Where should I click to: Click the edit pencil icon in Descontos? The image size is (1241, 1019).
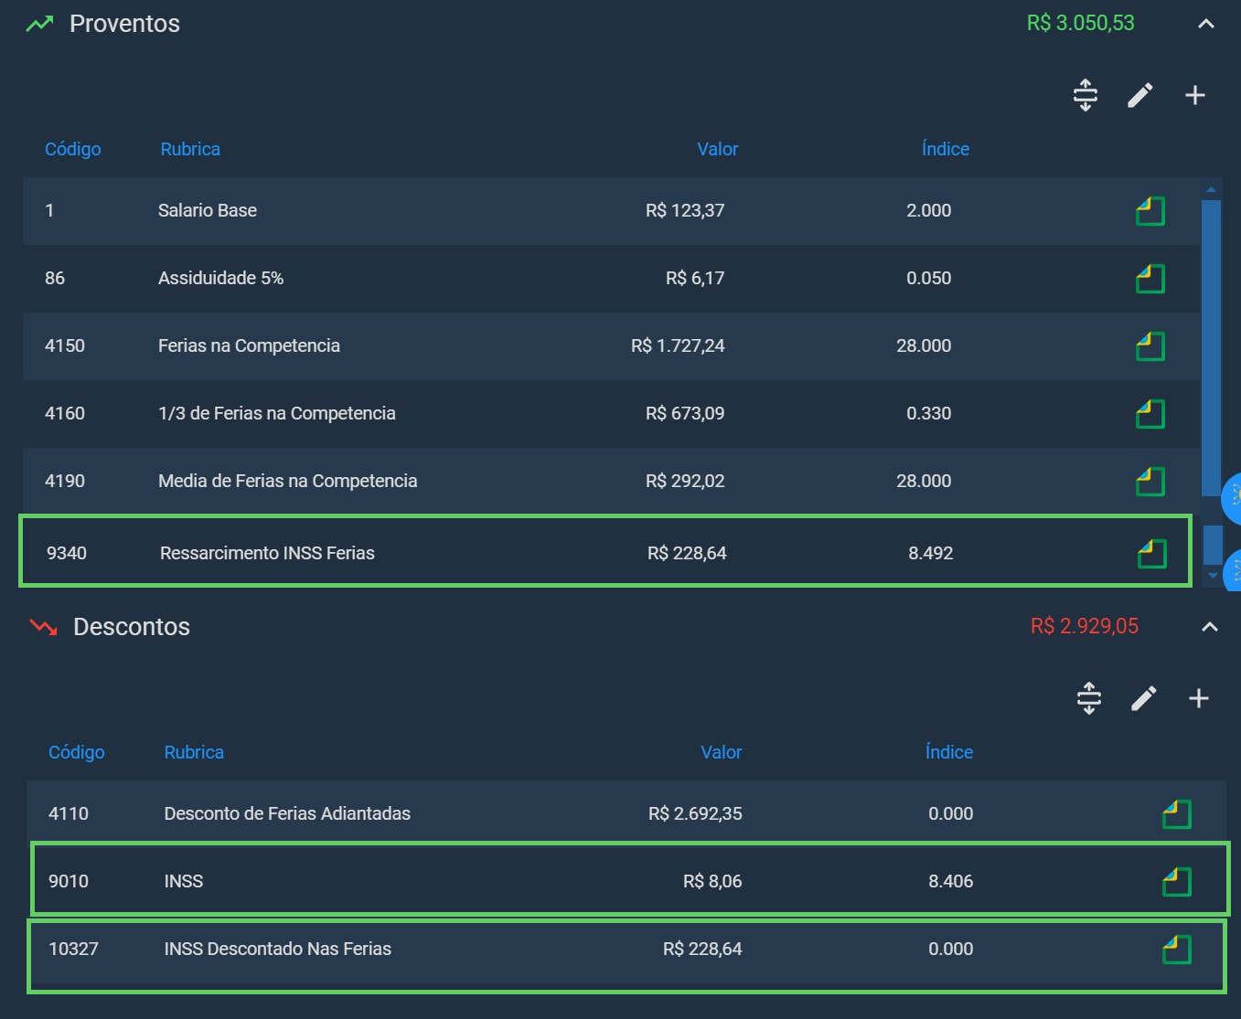pos(1143,698)
